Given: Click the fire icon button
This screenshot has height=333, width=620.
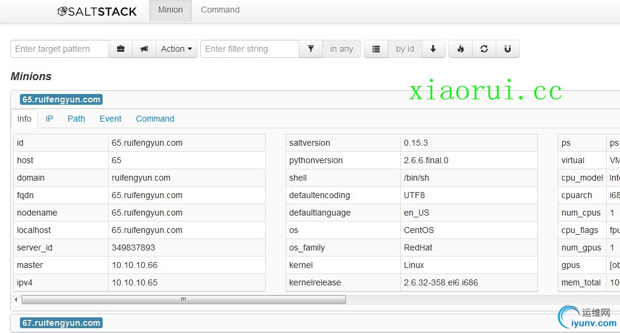Looking at the screenshot, I should coord(461,49).
